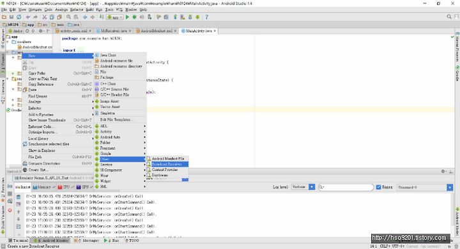Click the Sync Gradle toolbar icon
460x249 pixels.
(175, 17)
